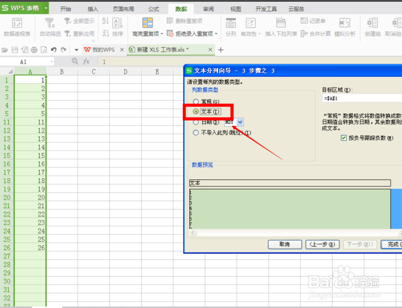Select row 15 header
This screenshot has height=308, width=402.
click(7, 156)
